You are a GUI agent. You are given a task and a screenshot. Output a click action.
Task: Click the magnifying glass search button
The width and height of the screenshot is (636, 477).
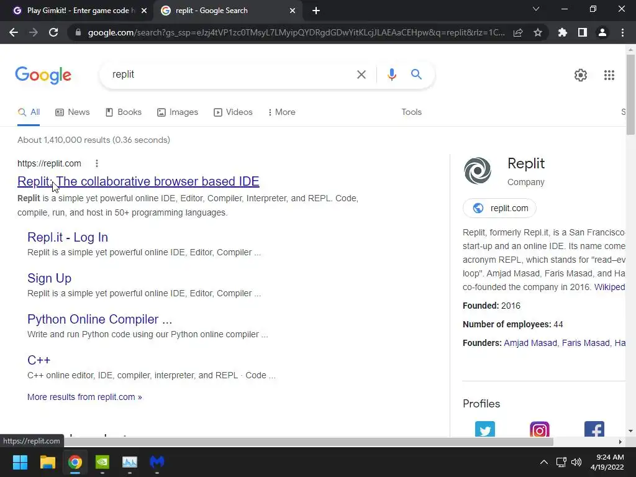(416, 75)
